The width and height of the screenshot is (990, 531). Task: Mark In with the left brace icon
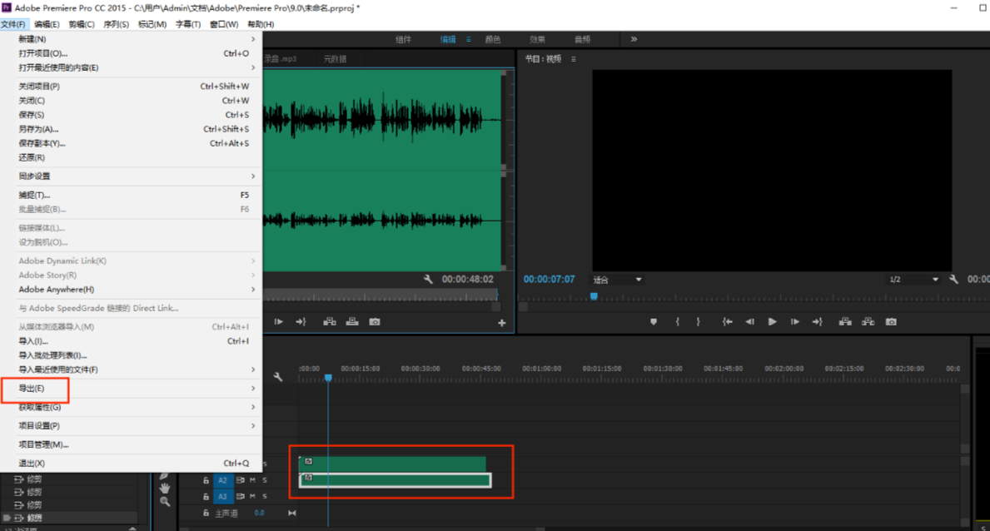pyautogui.click(x=678, y=322)
